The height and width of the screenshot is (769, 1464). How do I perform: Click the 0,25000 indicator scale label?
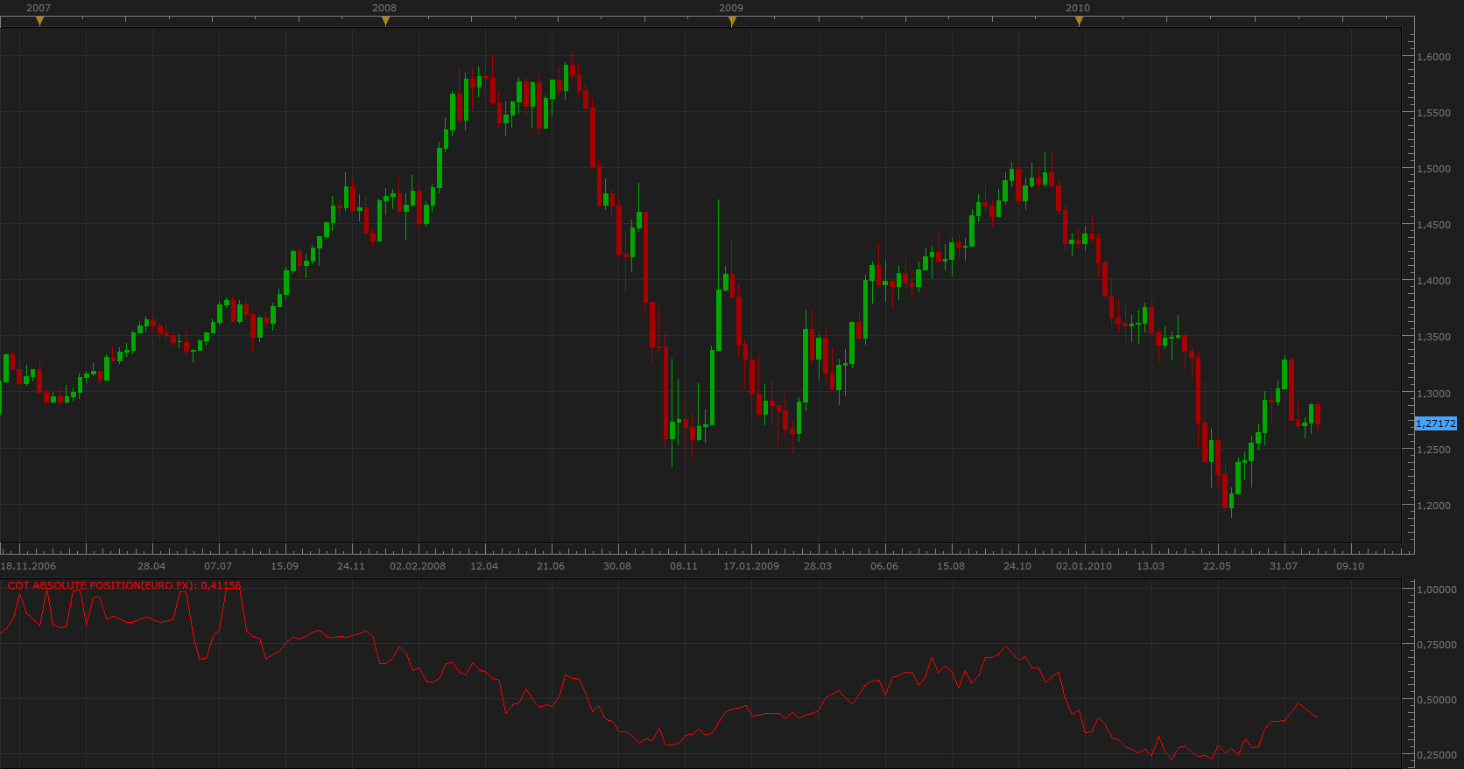[1437, 755]
